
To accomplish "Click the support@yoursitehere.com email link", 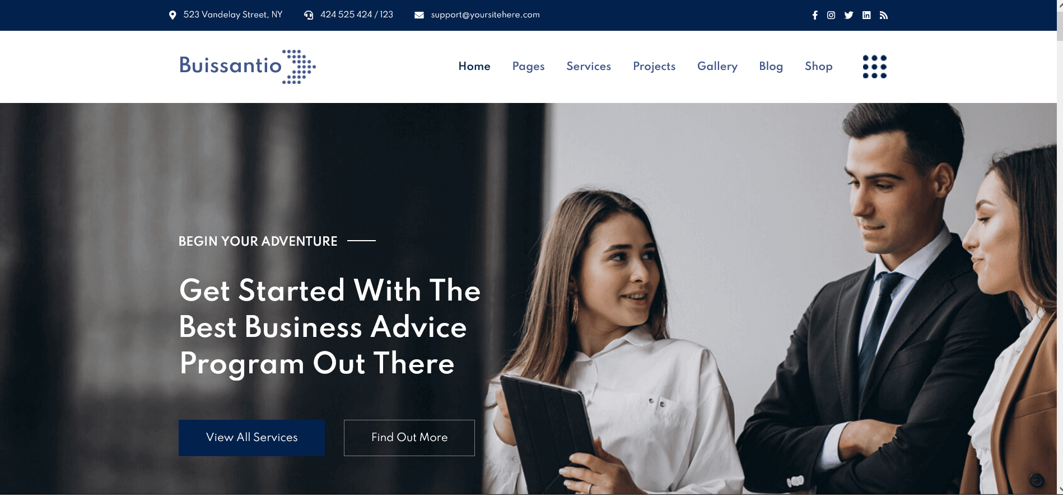I will tap(486, 15).
